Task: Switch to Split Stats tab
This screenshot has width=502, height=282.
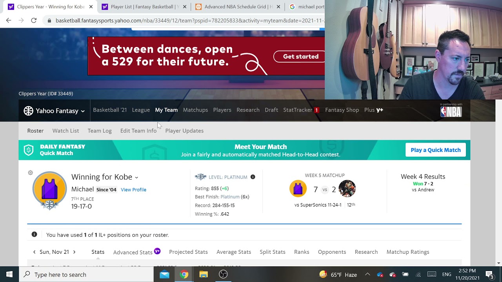Action: [x=273, y=252]
